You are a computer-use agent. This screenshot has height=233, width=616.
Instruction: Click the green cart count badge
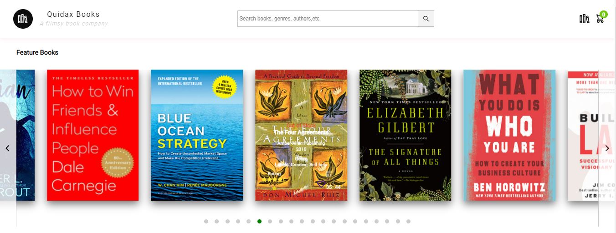(604, 14)
